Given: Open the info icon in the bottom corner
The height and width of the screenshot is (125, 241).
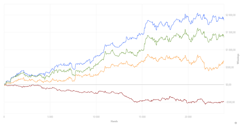Looking at the screenshot, I should [x=235, y=123].
